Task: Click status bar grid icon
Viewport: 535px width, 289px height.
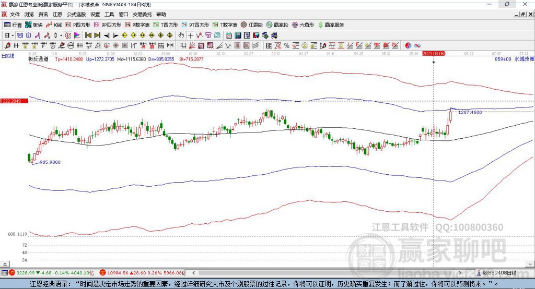Action: pos(4,273)
